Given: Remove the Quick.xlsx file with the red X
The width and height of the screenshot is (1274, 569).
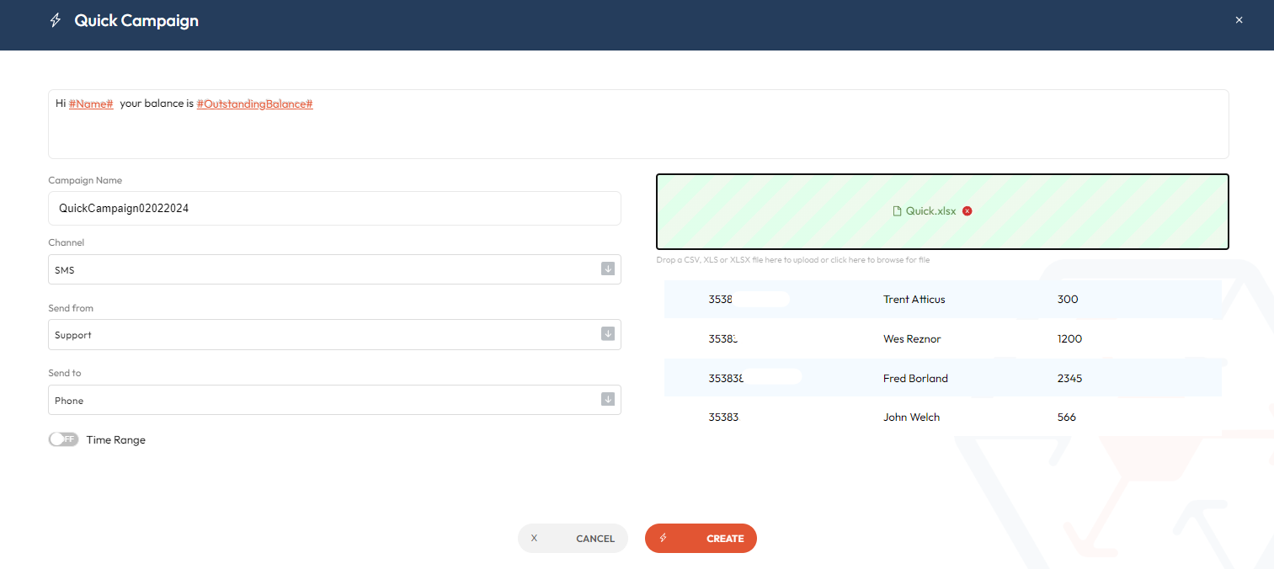Looking at the screenshot, I should click(x=967, y=211).
